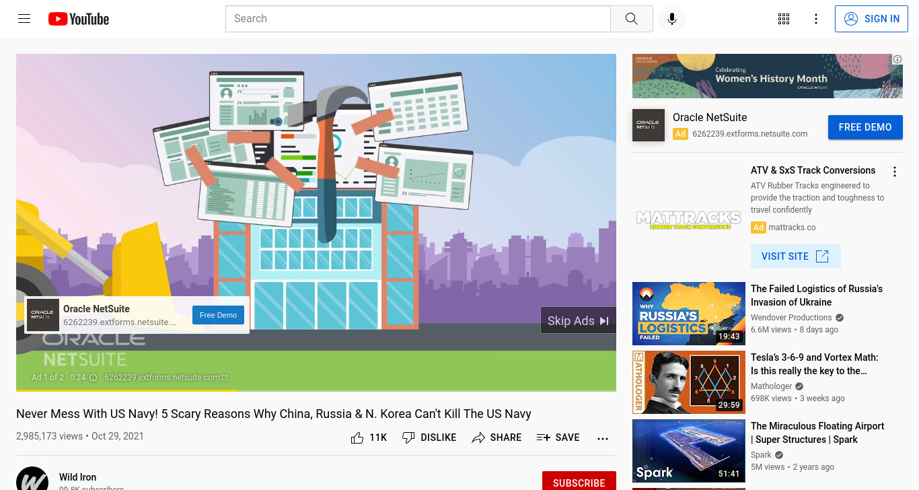The image size is (919, 490).
Task: Click Oracle NetSuite sidebar ad title
Action: (x=710, y=117)
